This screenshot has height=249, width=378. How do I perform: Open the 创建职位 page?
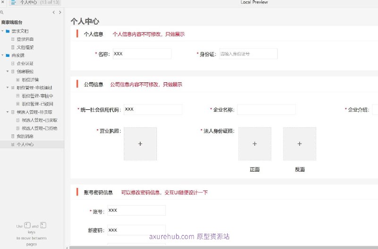click(x=25, y=71)
